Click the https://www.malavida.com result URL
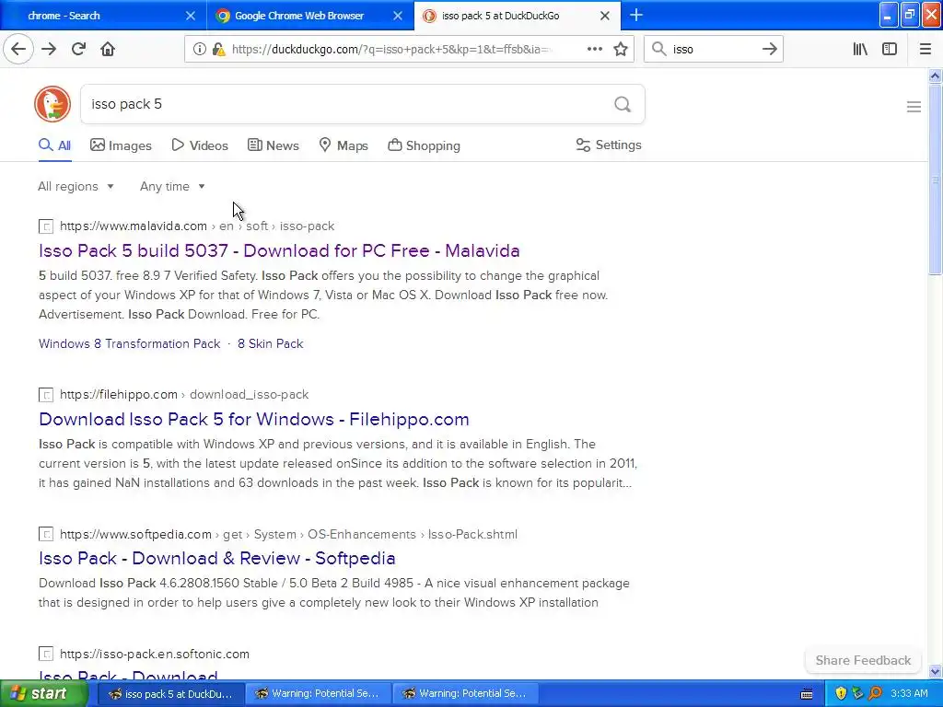The width and height of the screenshot is (943, 707). click(x=134, y=226)
